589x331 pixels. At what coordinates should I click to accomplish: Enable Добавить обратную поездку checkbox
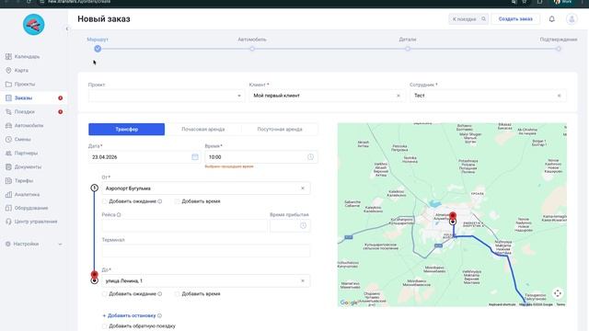(104, 326)
